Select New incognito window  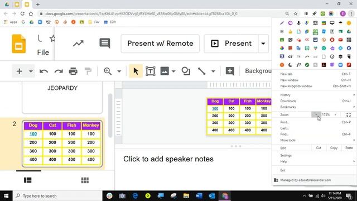coord(314,86)
